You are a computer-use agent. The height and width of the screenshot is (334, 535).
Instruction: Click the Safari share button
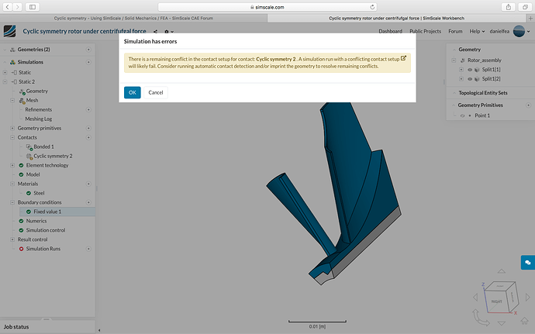(x=508, y=7)
